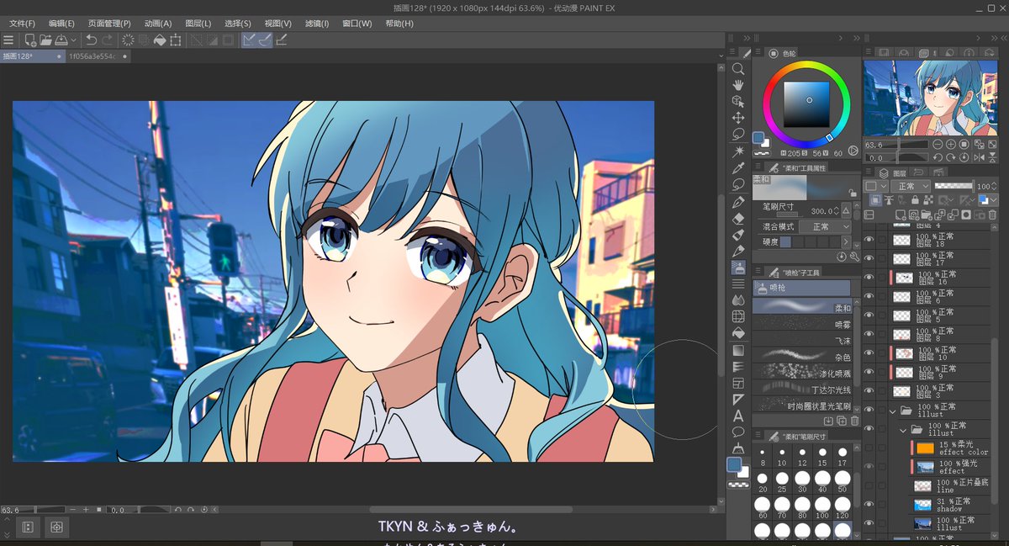Select the Fill bucket tool
1009x546 pixels.
738,333
